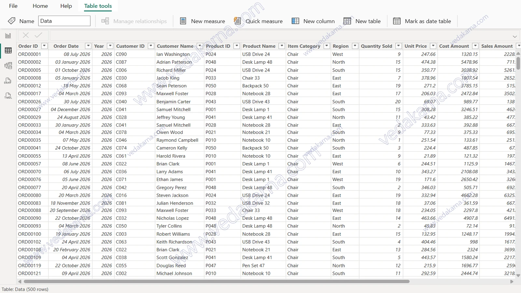Open TMDL view sidebar icon

[x=8, y=96]
